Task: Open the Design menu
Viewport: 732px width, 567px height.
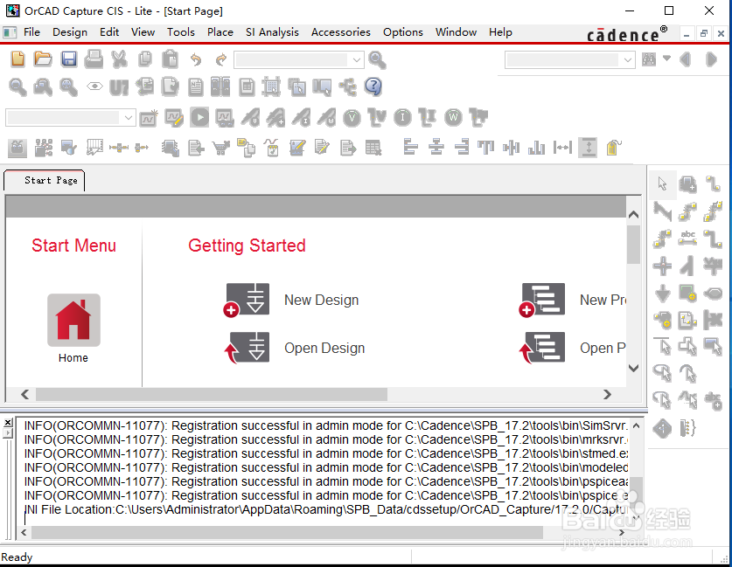Action: tap(70, 32)
